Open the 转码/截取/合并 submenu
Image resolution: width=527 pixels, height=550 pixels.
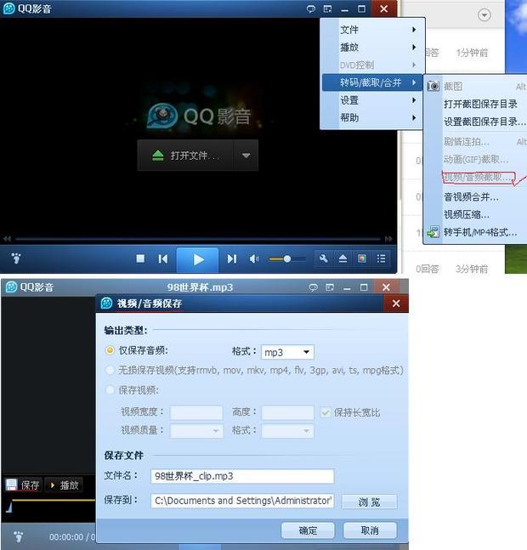coord(371,82)
